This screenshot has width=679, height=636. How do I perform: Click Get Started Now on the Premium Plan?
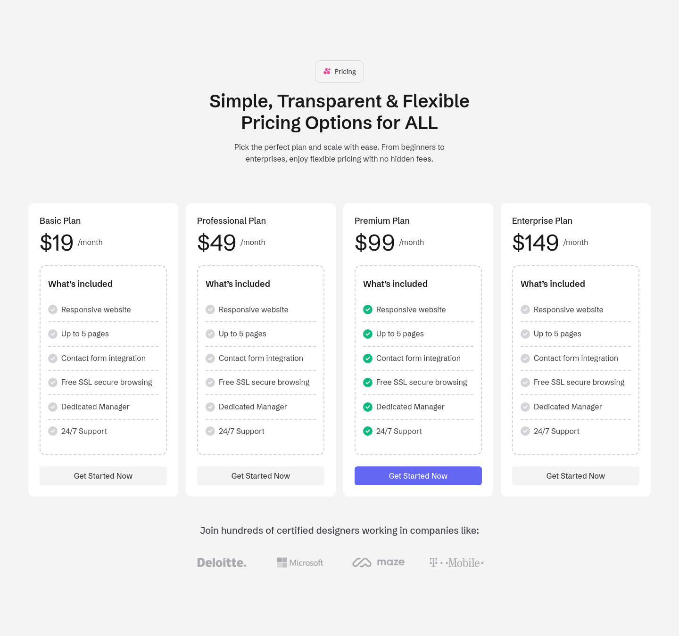click(418, 476)
